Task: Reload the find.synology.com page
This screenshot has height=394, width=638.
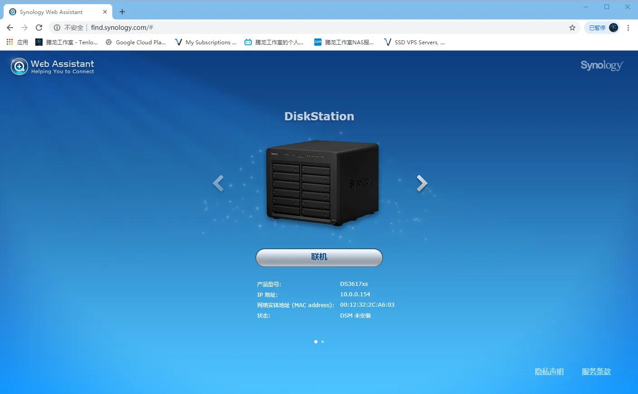Action: pyautogui.click(x=39, y=28)
